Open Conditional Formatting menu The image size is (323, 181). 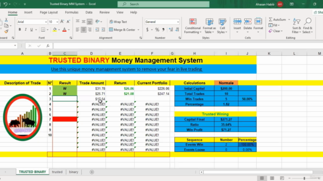pyautogui.click(x=193, y=26)
